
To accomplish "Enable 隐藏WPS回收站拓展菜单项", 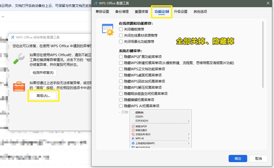I will pos(121,81).
